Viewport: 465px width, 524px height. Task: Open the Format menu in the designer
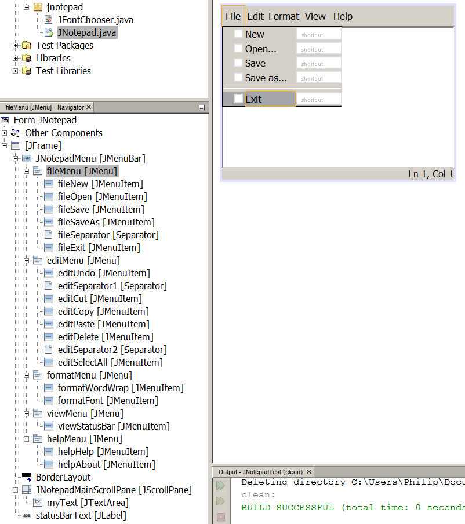(284, 16)
